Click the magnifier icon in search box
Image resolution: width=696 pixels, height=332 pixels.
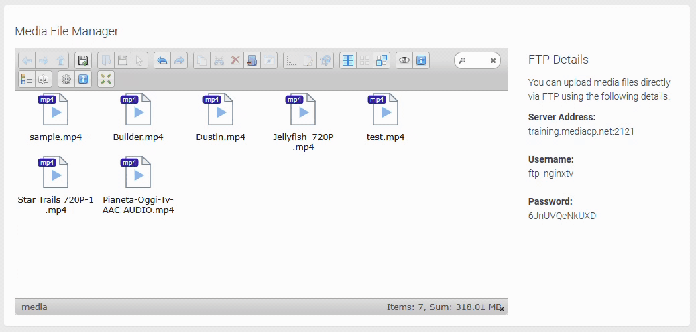462,61
